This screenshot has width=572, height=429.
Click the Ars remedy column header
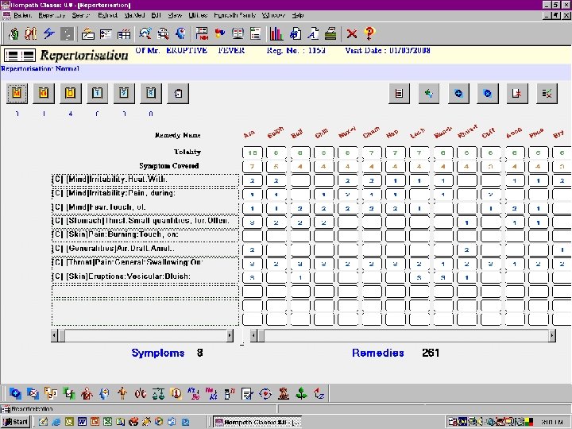click(249, 133)
